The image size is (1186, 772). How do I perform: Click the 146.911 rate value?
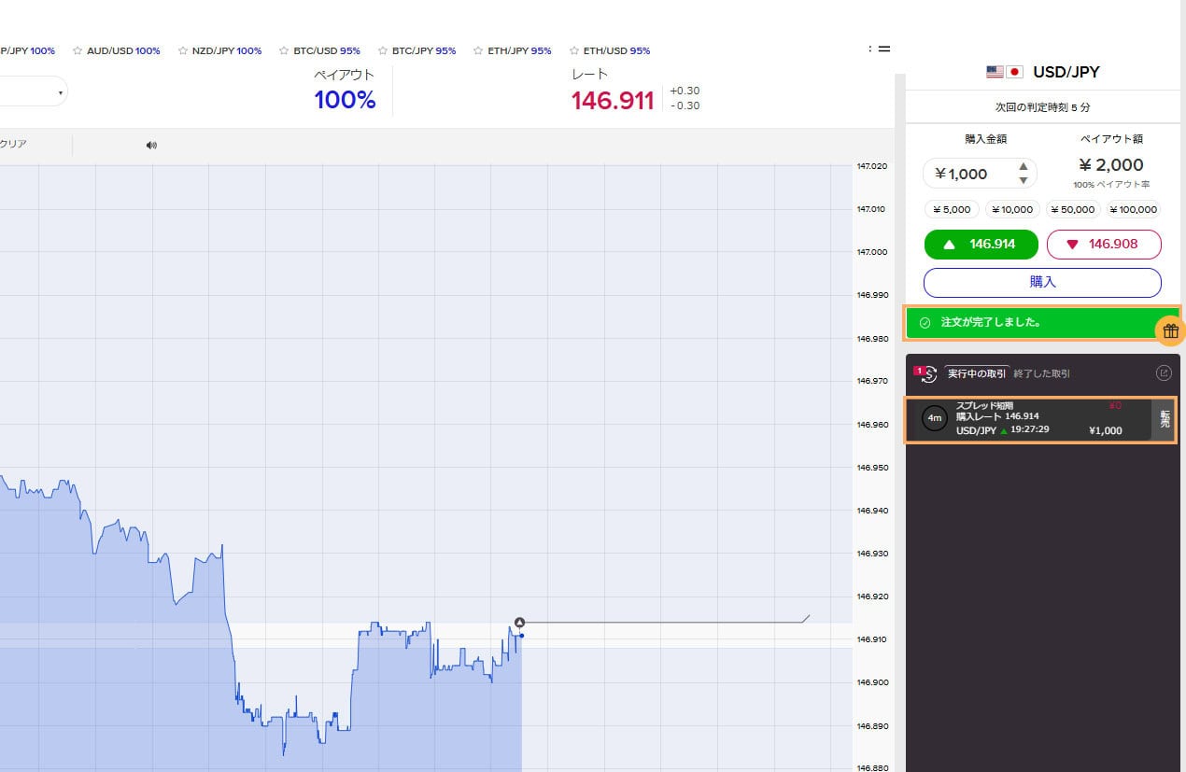[x=613, y=101]
